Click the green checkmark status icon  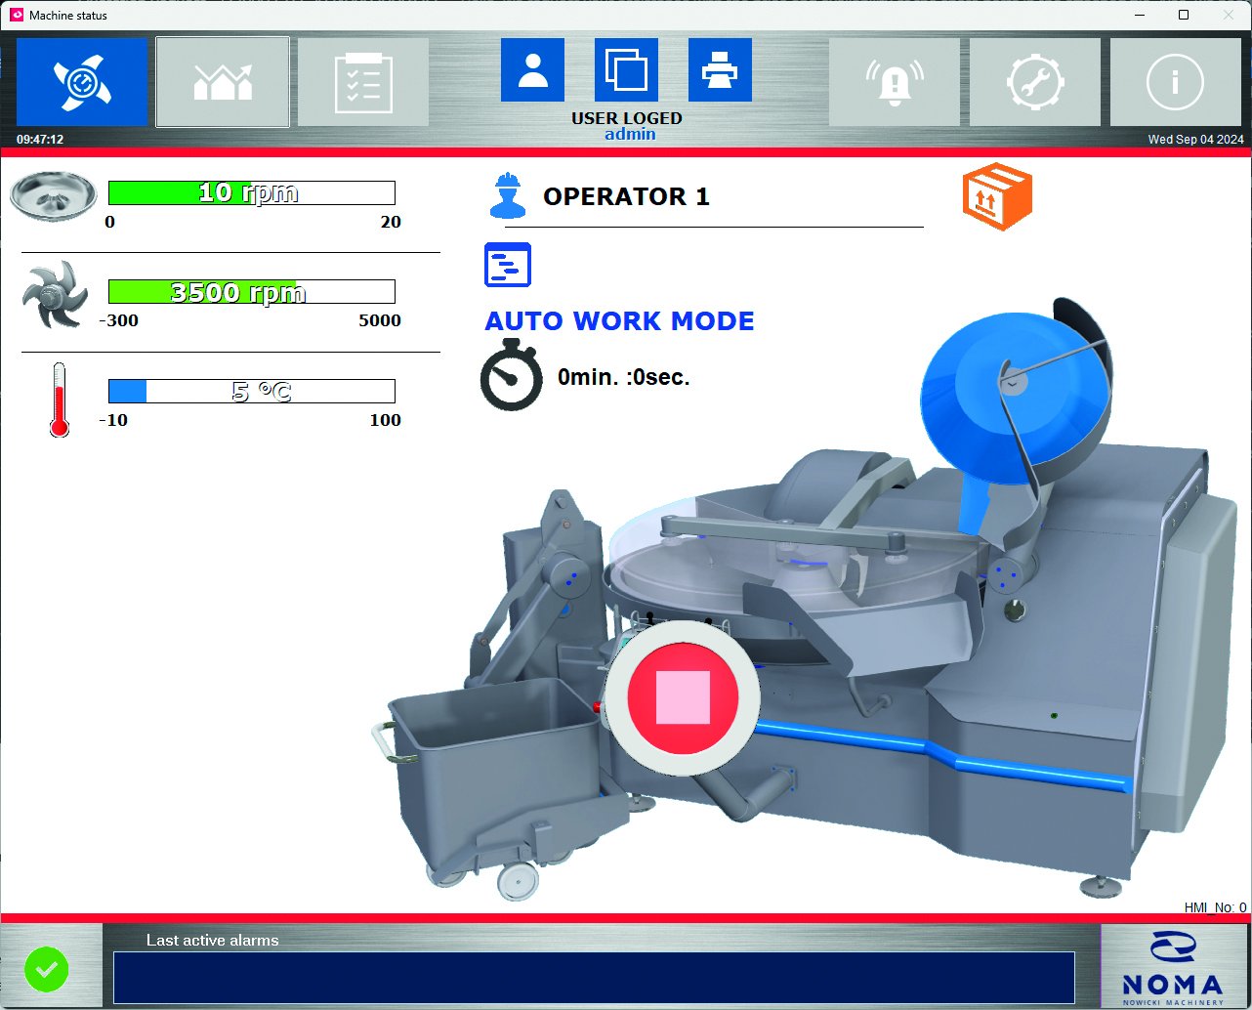pyautogui.click(x=46, y=969)
